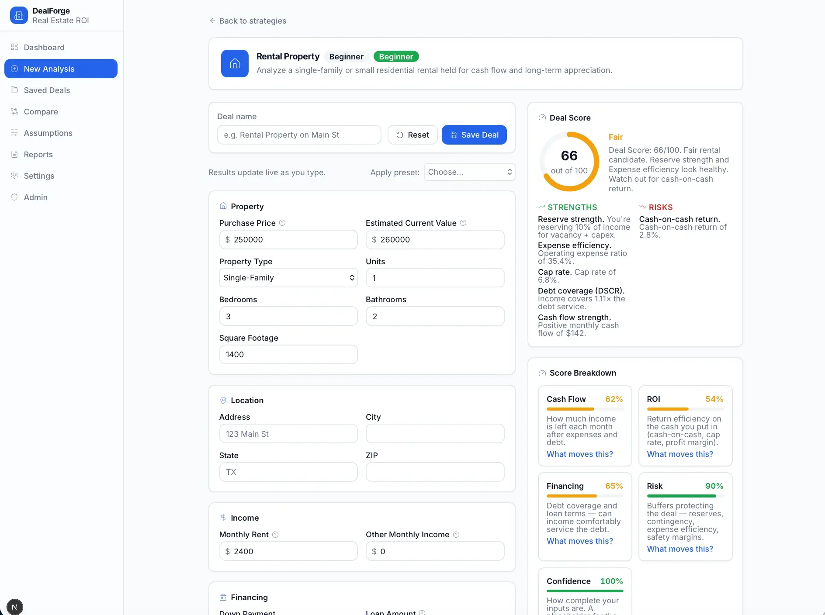825x615 pixels.
Task: Click the Deal name input field
Action: coord(299,135)
